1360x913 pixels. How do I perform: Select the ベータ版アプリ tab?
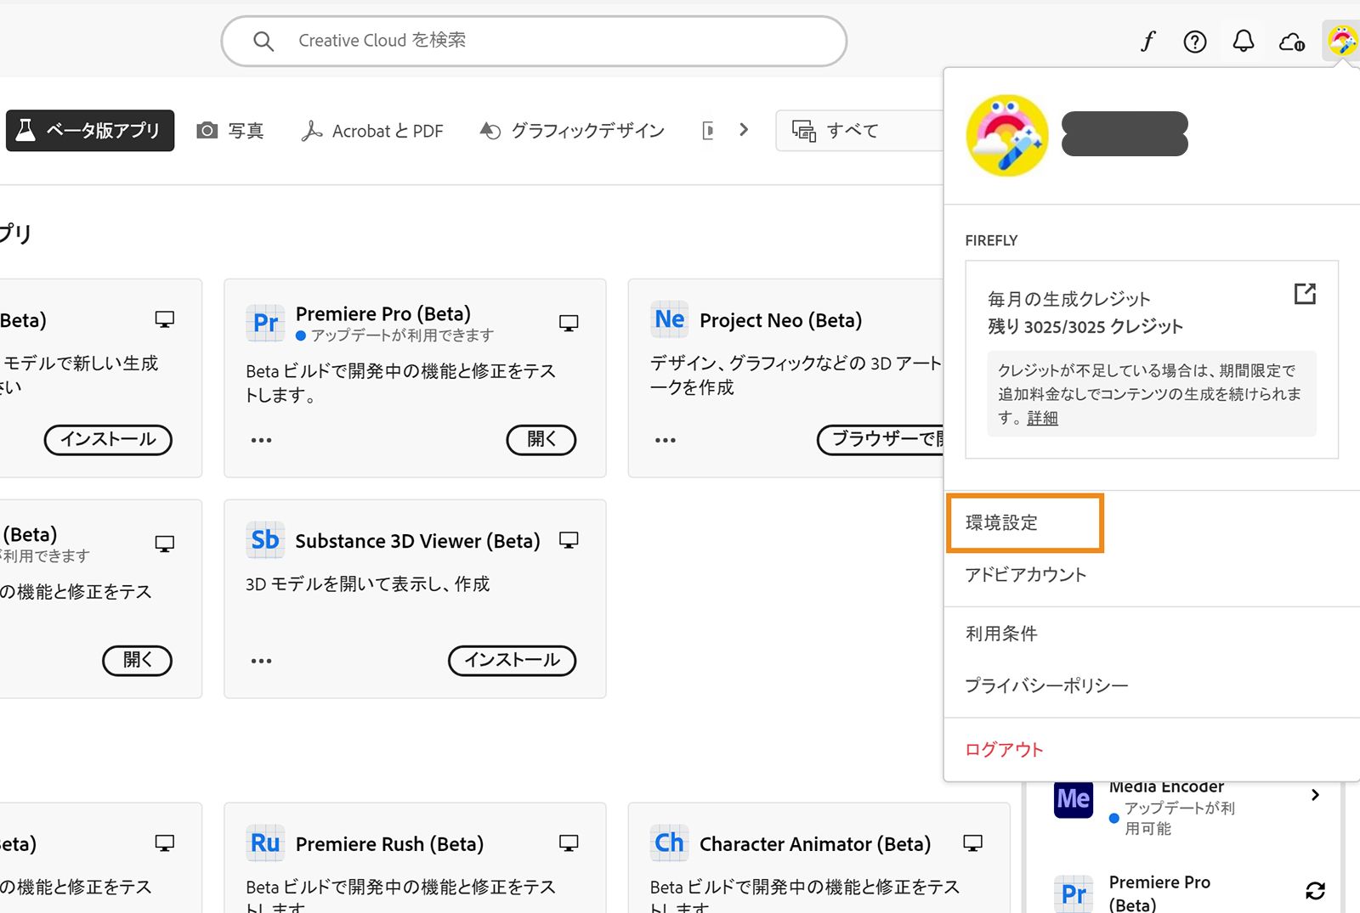(x=90, y=131)
